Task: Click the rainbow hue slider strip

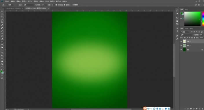Action: [x=203, y=19]
